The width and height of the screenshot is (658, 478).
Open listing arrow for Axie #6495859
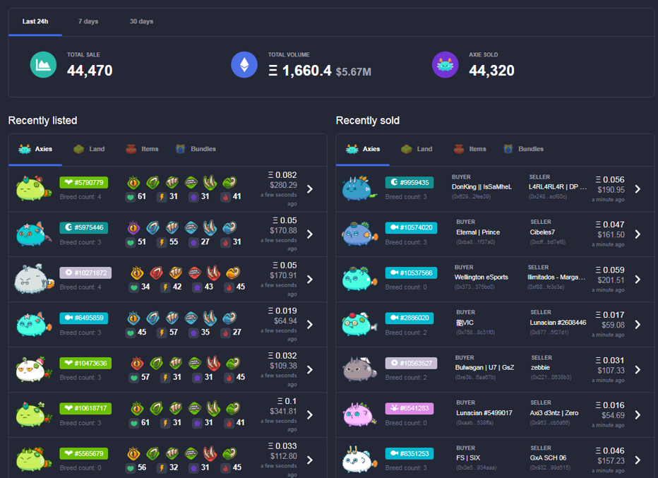click(310, 324)
